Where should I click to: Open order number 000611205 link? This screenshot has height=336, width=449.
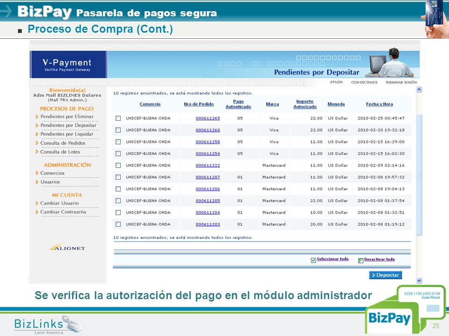pyautogui.click(x=208, y=201)
